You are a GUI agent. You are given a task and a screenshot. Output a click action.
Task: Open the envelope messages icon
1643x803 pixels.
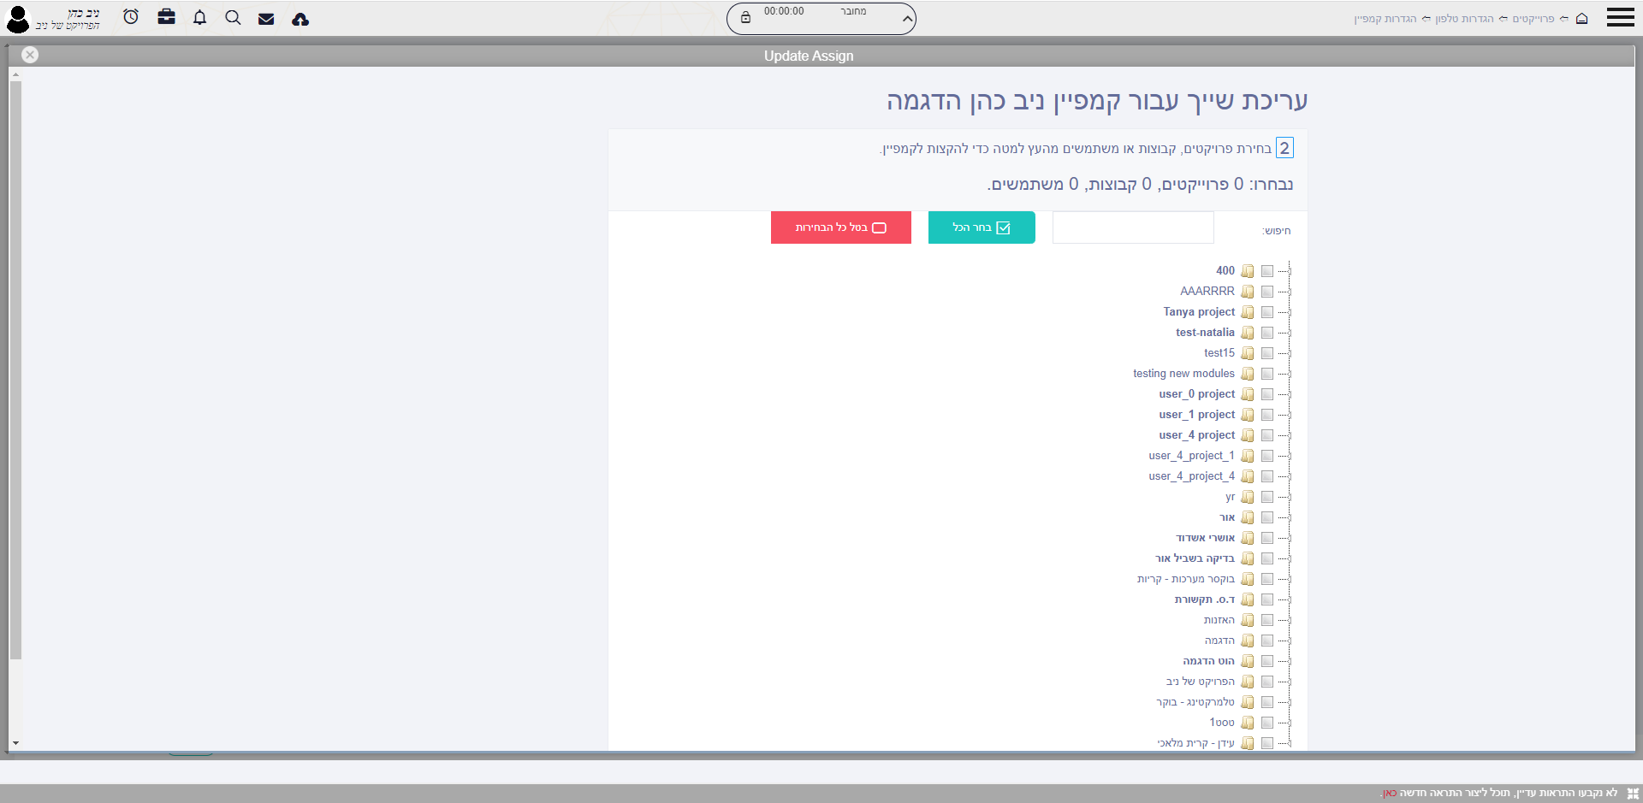(266, 19)
